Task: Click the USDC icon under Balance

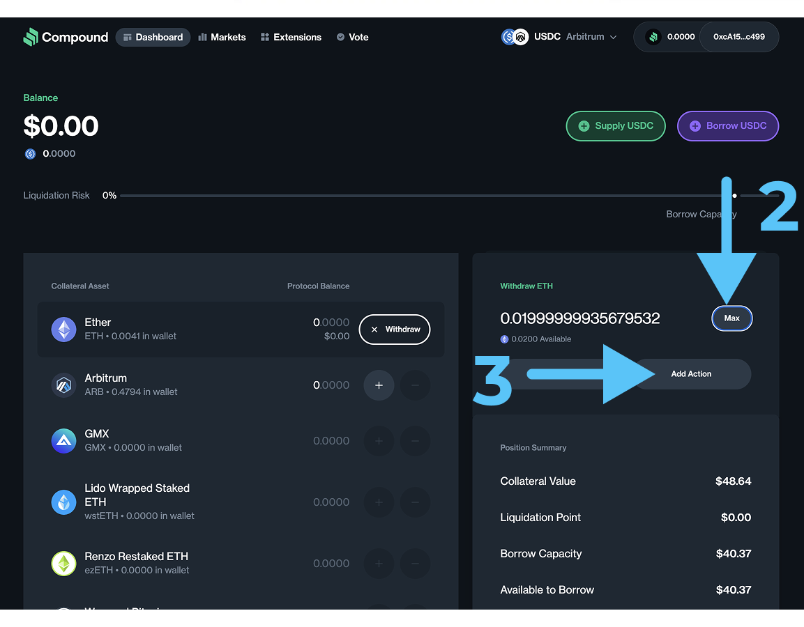Action: (x=30, y=154)
